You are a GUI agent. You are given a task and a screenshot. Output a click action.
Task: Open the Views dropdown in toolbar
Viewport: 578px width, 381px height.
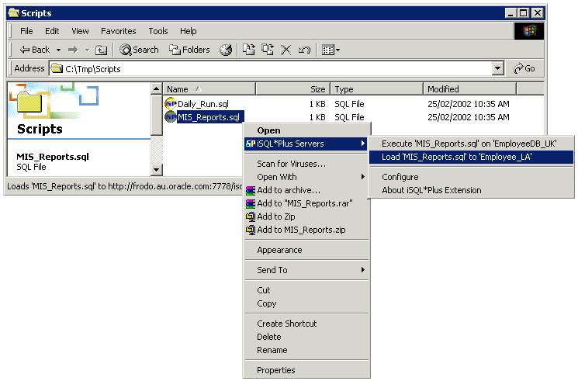point(331,50)
